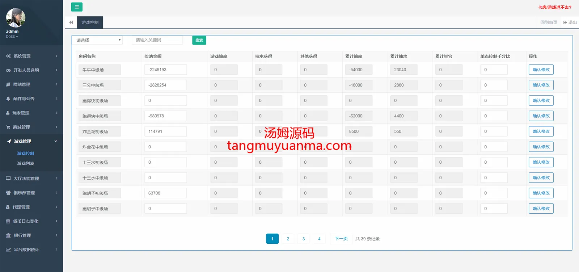579x272 pixels.
Task: Click the double-left arrow tab scroll icon
Action: [x=71, y=22]
